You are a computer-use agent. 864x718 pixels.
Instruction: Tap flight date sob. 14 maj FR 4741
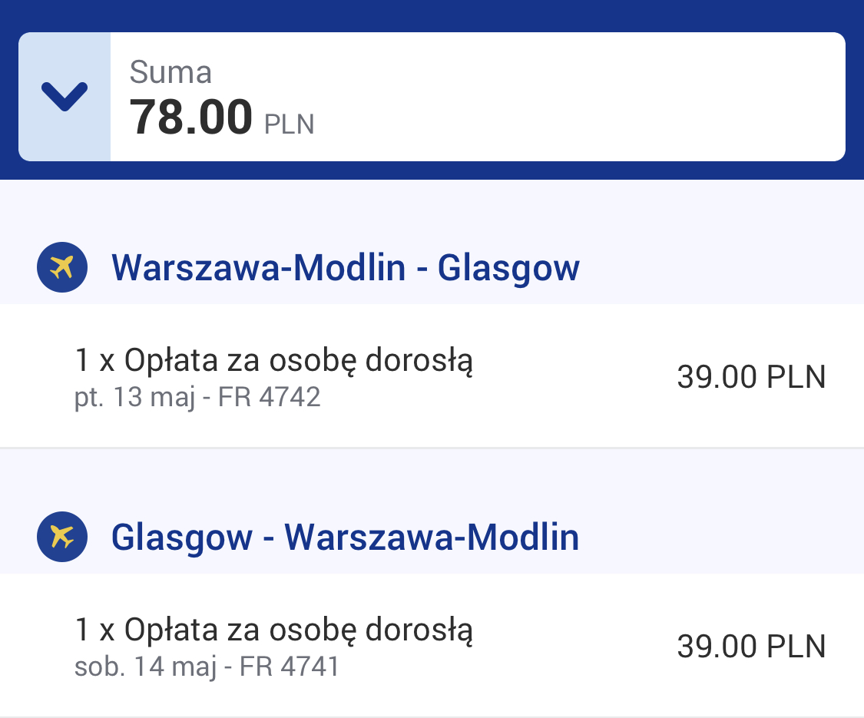(x=207, y=667)
